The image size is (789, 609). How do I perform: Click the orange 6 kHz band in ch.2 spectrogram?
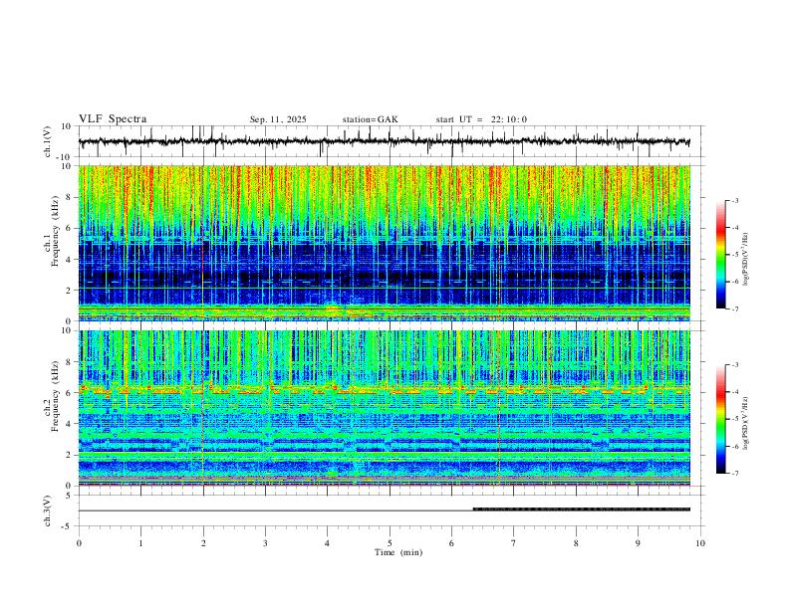tap(385, 390)
